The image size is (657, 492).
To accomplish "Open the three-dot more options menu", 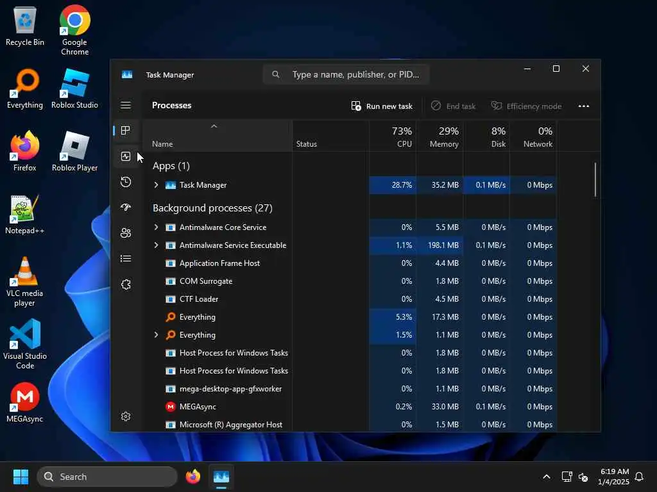I will (584, 106).
